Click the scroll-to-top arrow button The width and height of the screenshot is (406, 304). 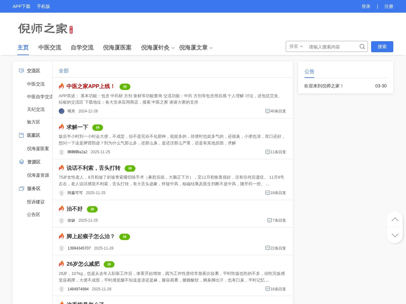pos(395,219)
